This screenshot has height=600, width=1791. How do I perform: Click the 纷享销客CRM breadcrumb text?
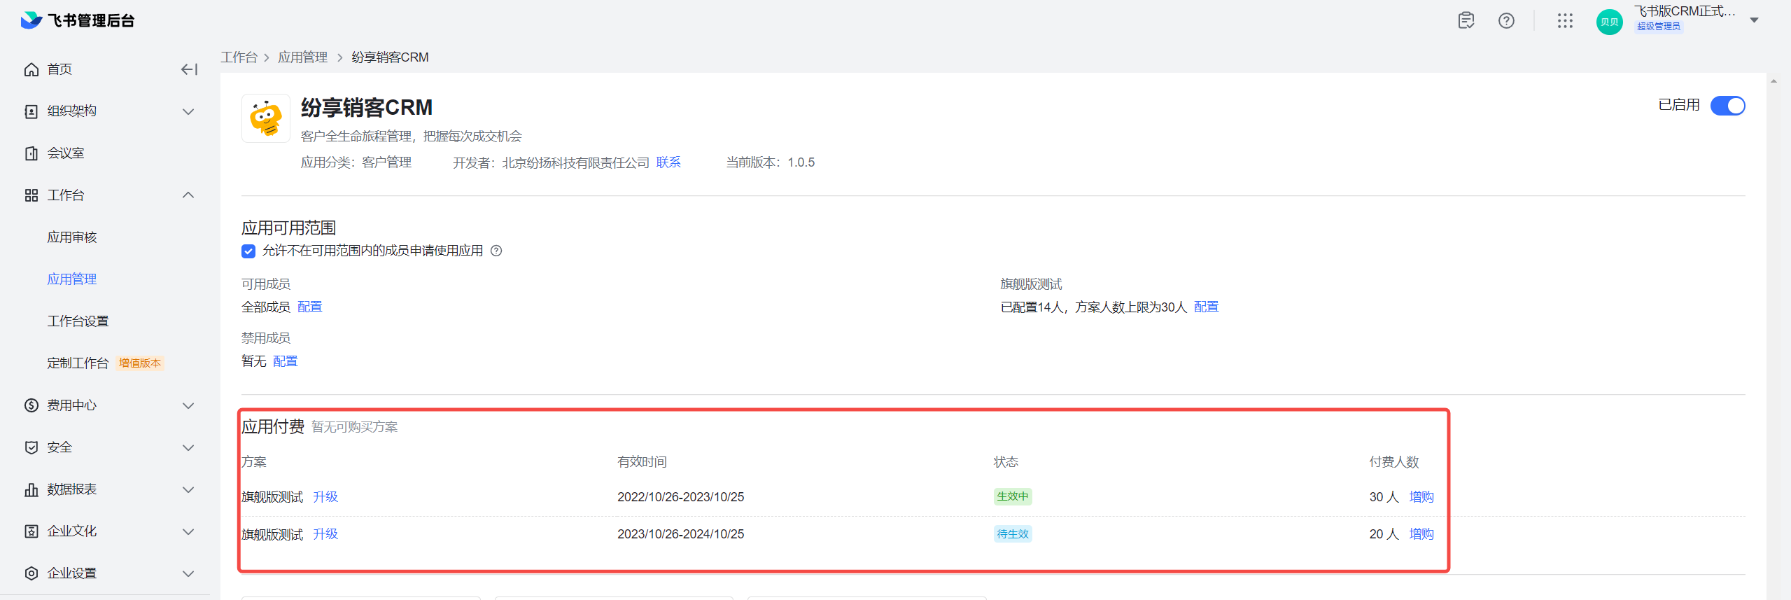click(x=390, y=57)
